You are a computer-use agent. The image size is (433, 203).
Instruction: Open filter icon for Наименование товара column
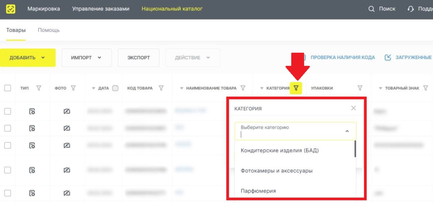point(243,88)
